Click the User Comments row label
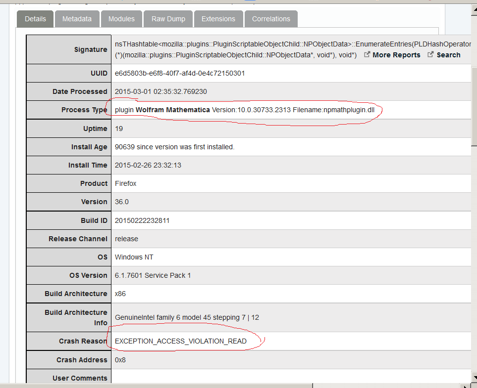 pyautogui.click(x=80, y=378)
